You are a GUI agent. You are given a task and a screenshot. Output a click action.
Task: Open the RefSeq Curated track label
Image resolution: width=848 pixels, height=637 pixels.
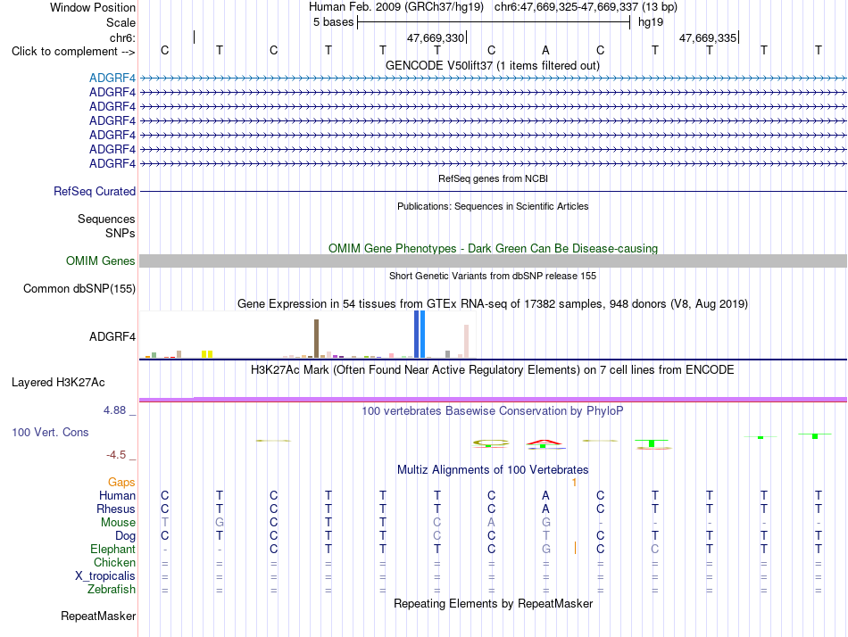click(95, 192)
